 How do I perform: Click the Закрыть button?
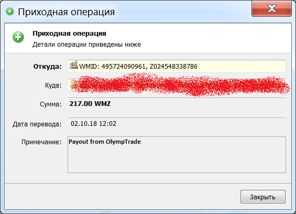pos(263,197)
